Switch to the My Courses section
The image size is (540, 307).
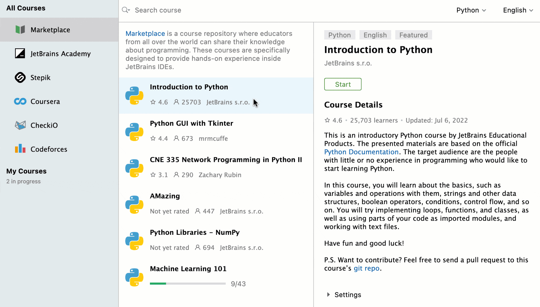point(26,171)
